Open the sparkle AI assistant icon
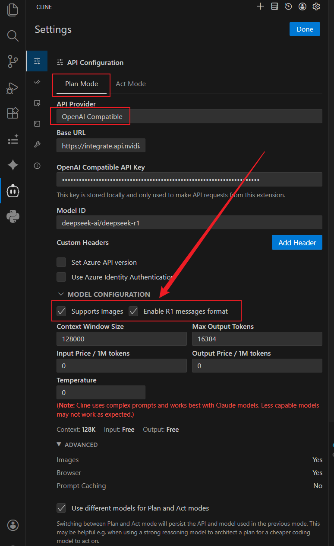334x546 pixels. pyautogui.click(x=13, y=165)
